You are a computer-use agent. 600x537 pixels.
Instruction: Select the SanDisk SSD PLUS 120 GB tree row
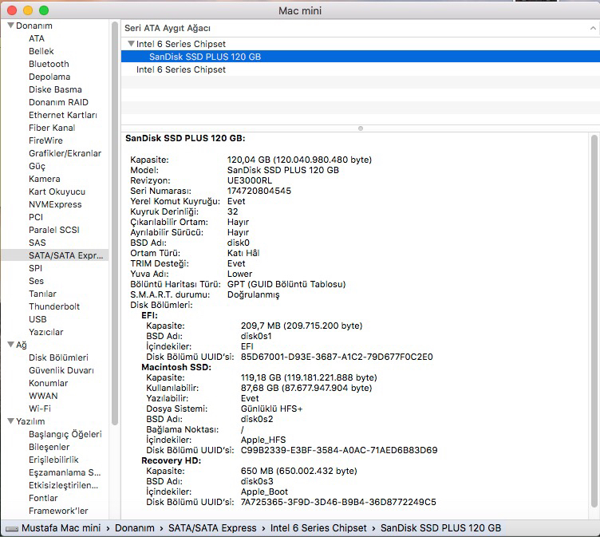[361, 57]
